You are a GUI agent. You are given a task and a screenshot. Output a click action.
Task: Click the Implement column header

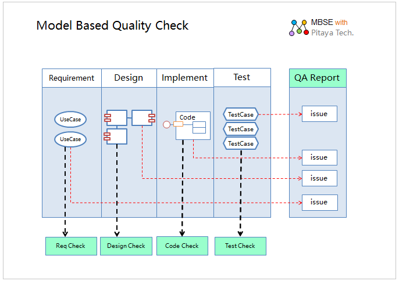(x=185, y=78)
